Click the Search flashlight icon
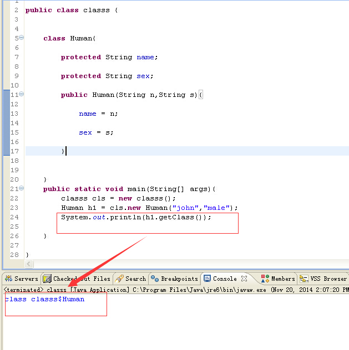 (119, 279)
